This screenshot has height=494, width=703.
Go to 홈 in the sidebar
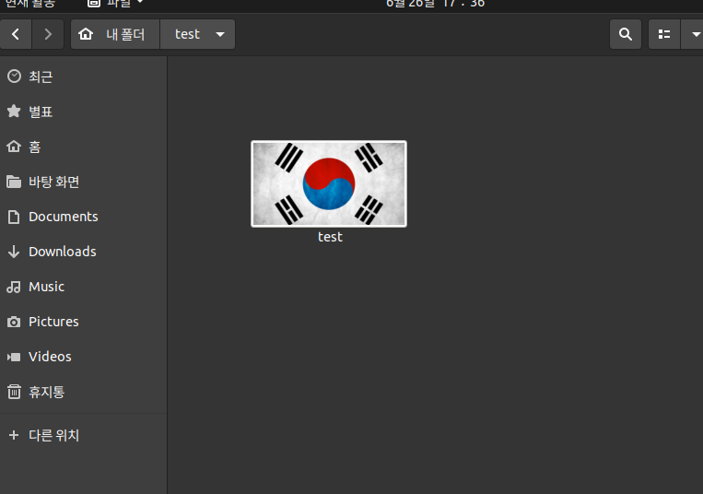[84, 147]
